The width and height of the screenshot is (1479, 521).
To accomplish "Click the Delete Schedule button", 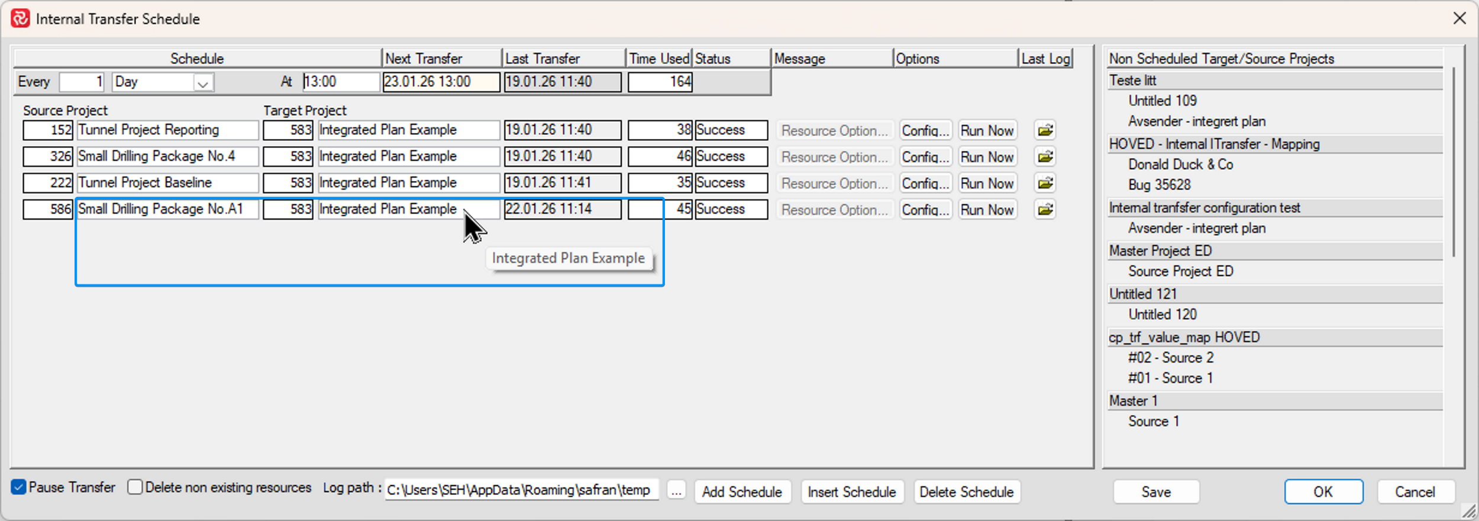I will (x=966, y=491).
